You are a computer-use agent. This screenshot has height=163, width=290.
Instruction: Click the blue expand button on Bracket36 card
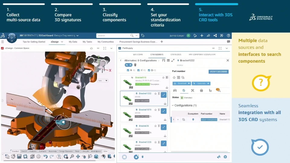coord(163,127)
